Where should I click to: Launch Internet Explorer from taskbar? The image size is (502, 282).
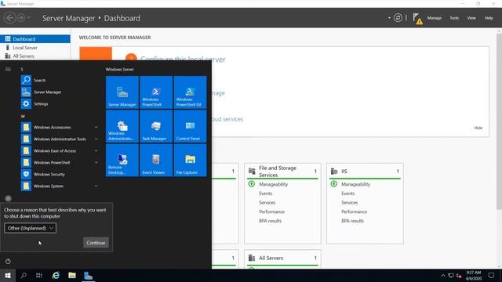56,275
